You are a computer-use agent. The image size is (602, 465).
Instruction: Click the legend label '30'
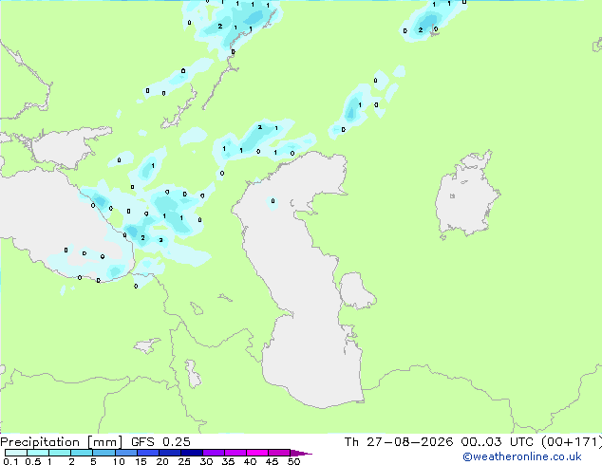(206, 461)
